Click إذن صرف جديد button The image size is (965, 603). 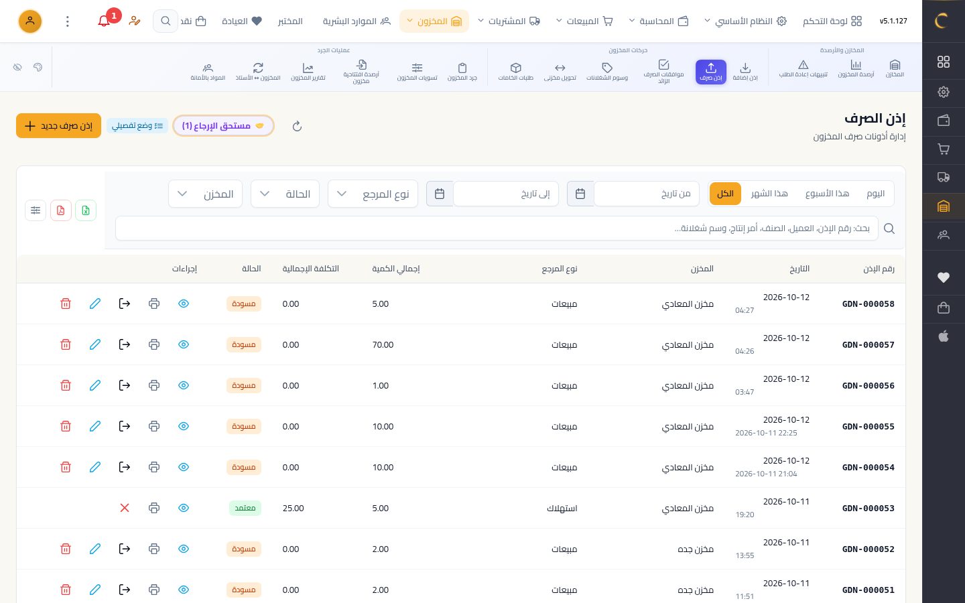point(58,126)
